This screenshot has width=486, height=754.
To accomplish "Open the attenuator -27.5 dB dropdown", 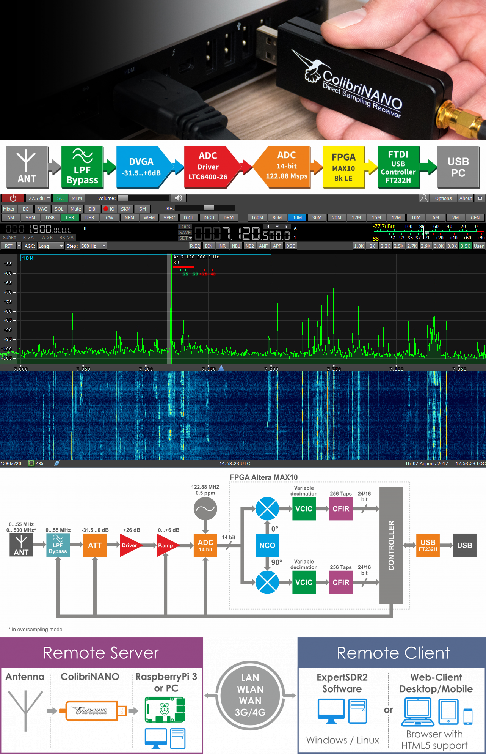I will pos(49,198).
